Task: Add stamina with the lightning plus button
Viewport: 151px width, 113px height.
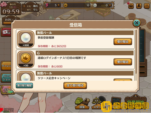Action: [x=58, y=5]
